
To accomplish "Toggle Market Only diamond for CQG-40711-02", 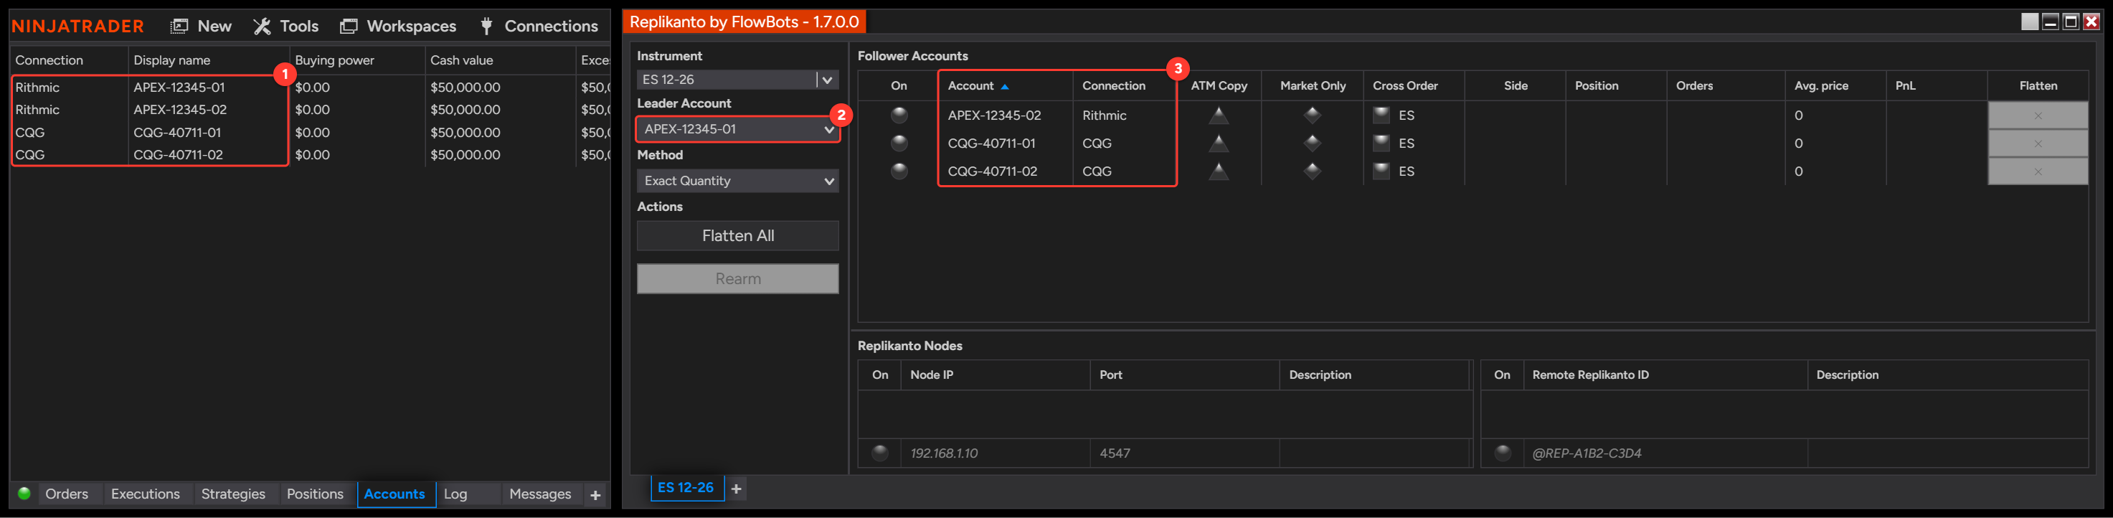I will 1313,171.
